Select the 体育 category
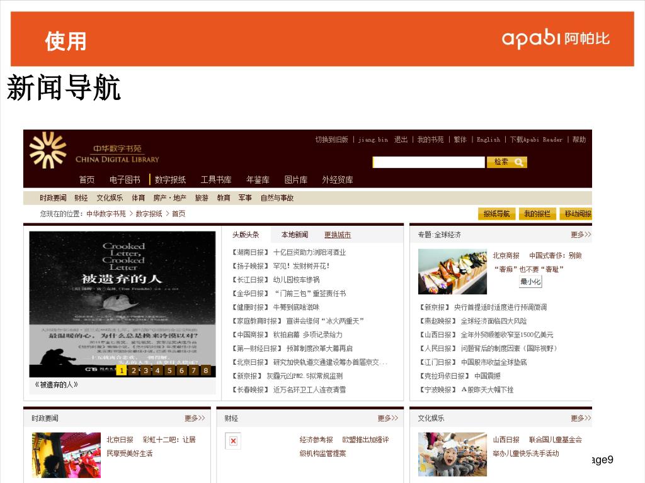645x483 pixels. (x=138, y=198)
